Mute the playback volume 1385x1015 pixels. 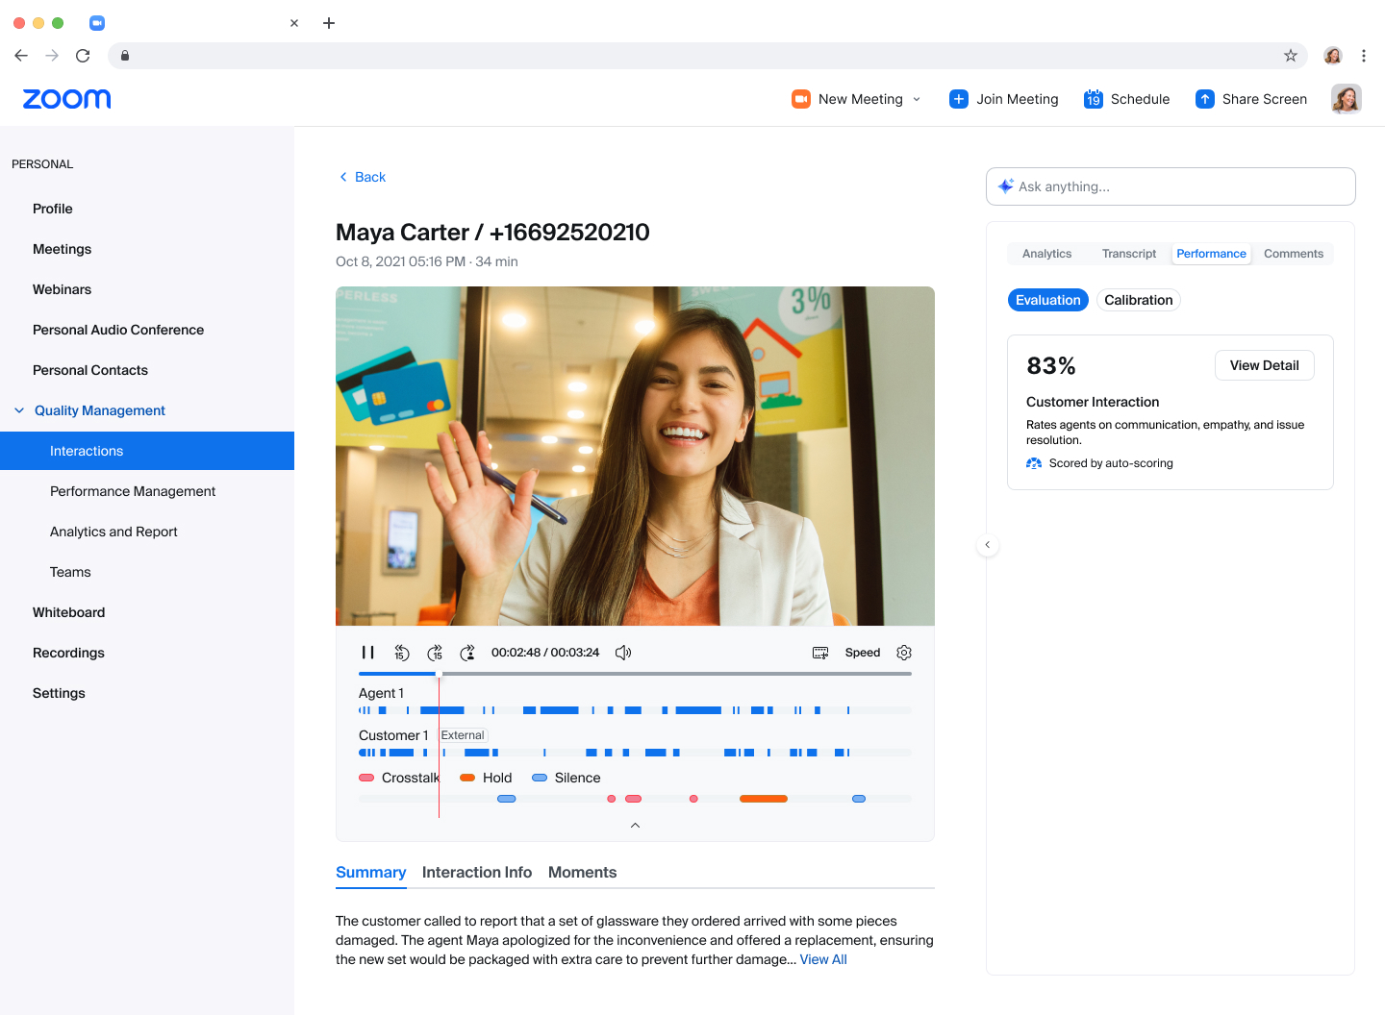[623, 653]
